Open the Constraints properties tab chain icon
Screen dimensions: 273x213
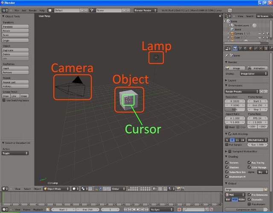coord(256,48)
